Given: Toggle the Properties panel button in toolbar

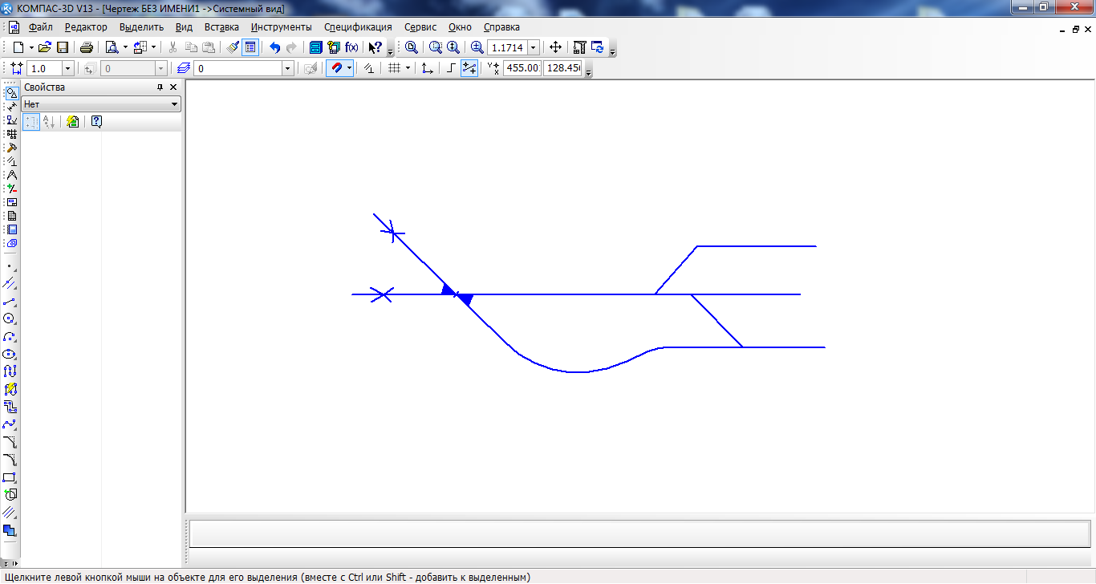Looking at the screenshot, I should click(x=250, y=47).
